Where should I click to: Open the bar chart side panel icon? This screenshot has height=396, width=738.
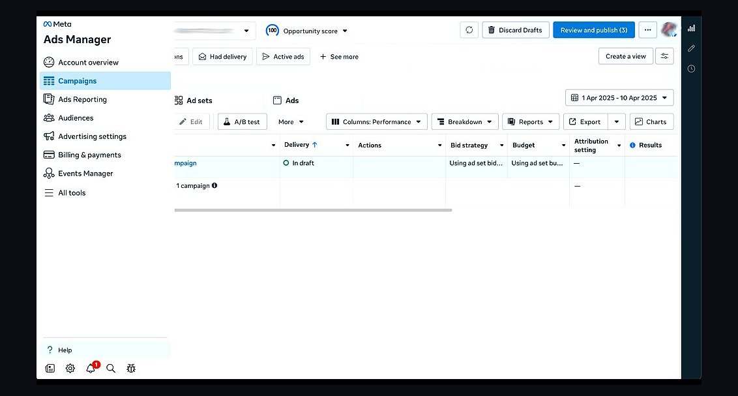click(x=692, y=28)
